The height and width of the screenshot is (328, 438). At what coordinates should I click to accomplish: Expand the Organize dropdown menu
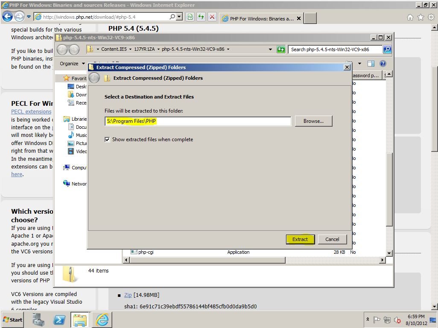coord(72,64)
